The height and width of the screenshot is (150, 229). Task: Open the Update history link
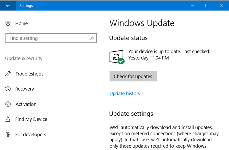[x=125, y=93]
